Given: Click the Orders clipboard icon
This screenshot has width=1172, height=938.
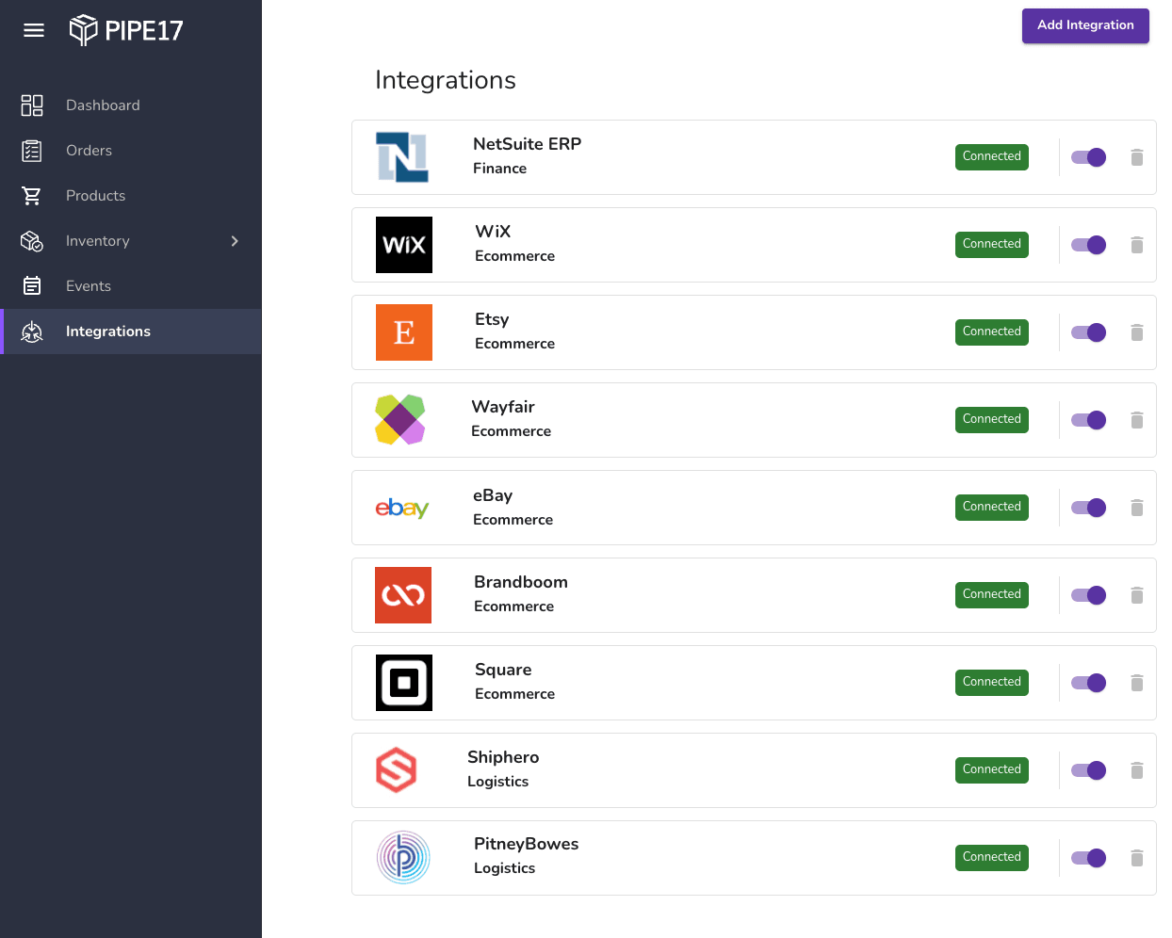Looking at the screenshot, I should 32,151.
